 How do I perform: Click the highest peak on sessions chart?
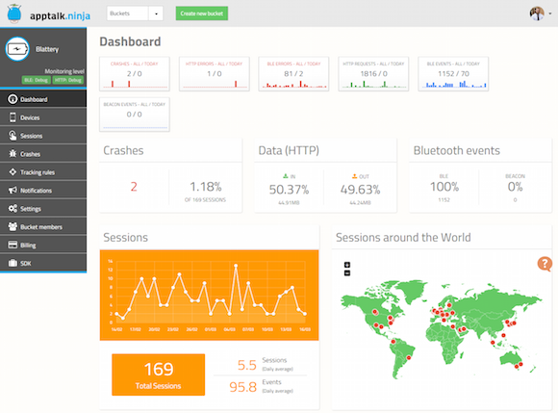[x=236, y=266]
